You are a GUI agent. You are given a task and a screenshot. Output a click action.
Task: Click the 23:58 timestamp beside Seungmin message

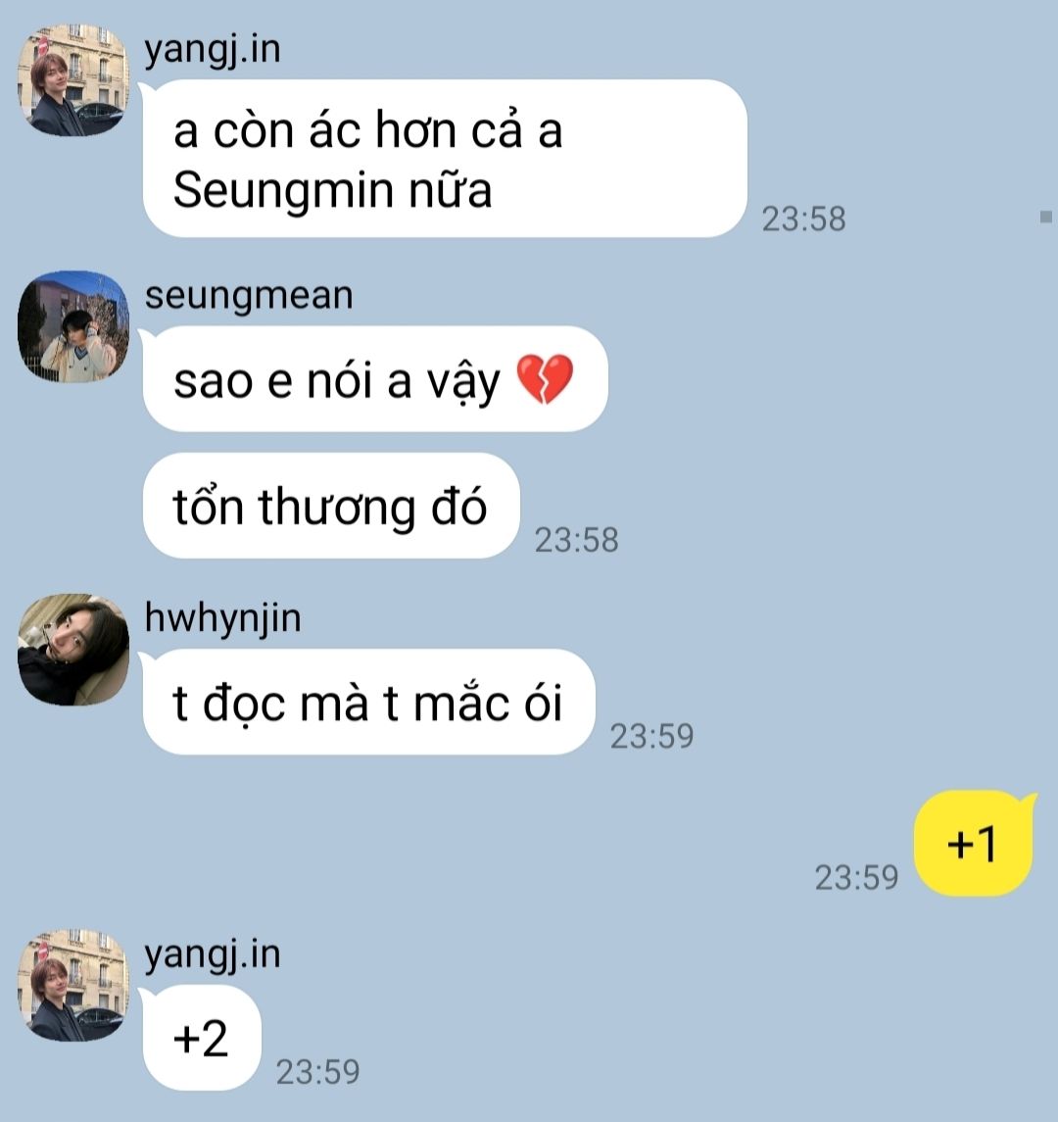coord(803,219)
